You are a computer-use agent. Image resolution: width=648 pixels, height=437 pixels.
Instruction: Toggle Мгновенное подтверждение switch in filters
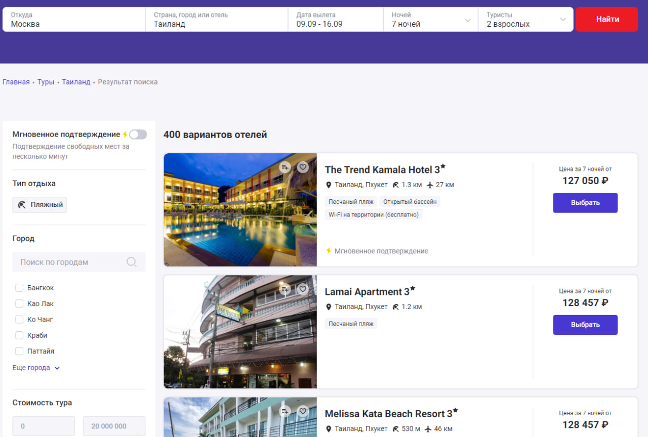pyautogui.click(x=138, y=135)
